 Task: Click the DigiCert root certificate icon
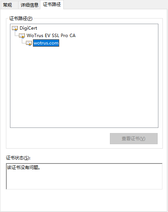[15, 28]
